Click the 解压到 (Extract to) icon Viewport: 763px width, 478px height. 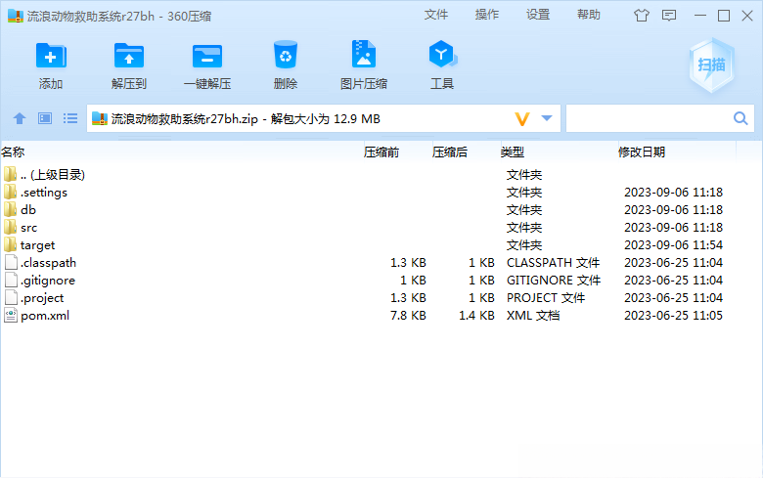point(128,56)
